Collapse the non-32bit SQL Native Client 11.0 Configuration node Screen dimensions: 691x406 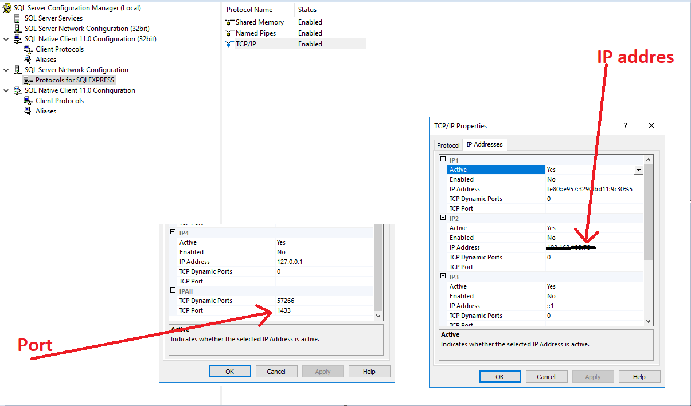point(6,90)
